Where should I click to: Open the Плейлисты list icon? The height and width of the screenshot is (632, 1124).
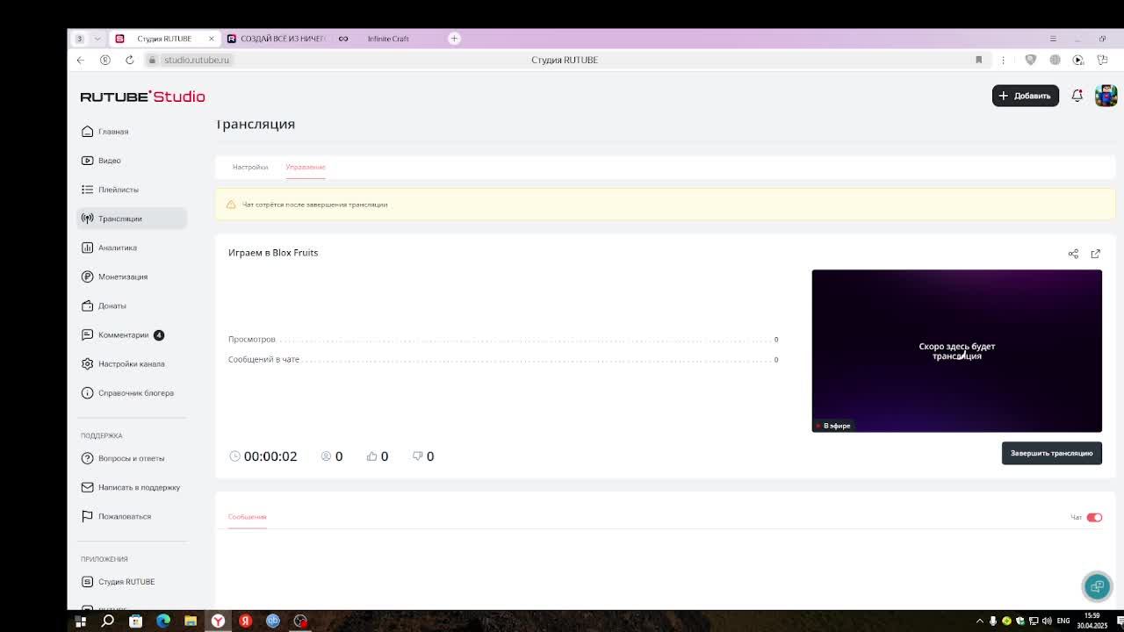pos(87,190)
